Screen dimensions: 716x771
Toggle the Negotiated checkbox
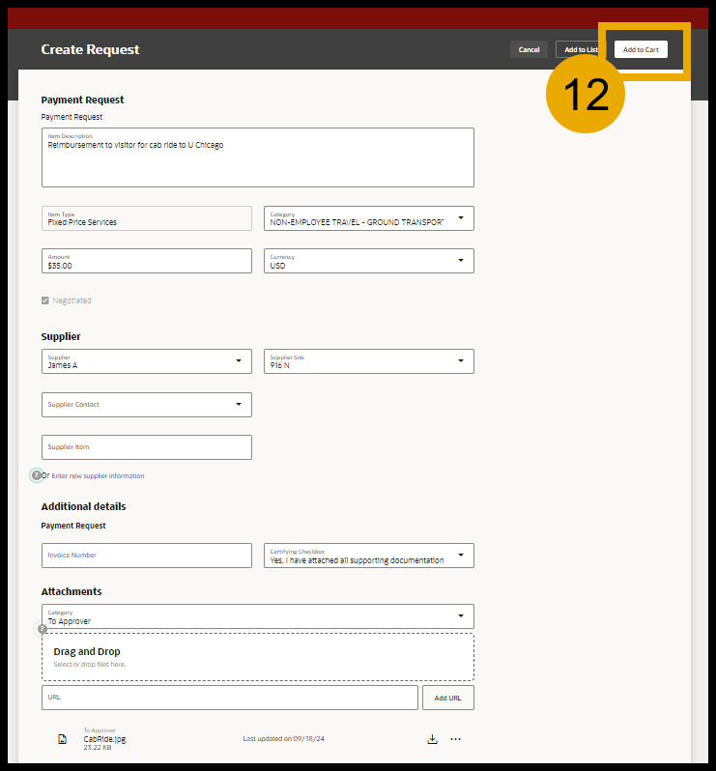tap(45, 300)
